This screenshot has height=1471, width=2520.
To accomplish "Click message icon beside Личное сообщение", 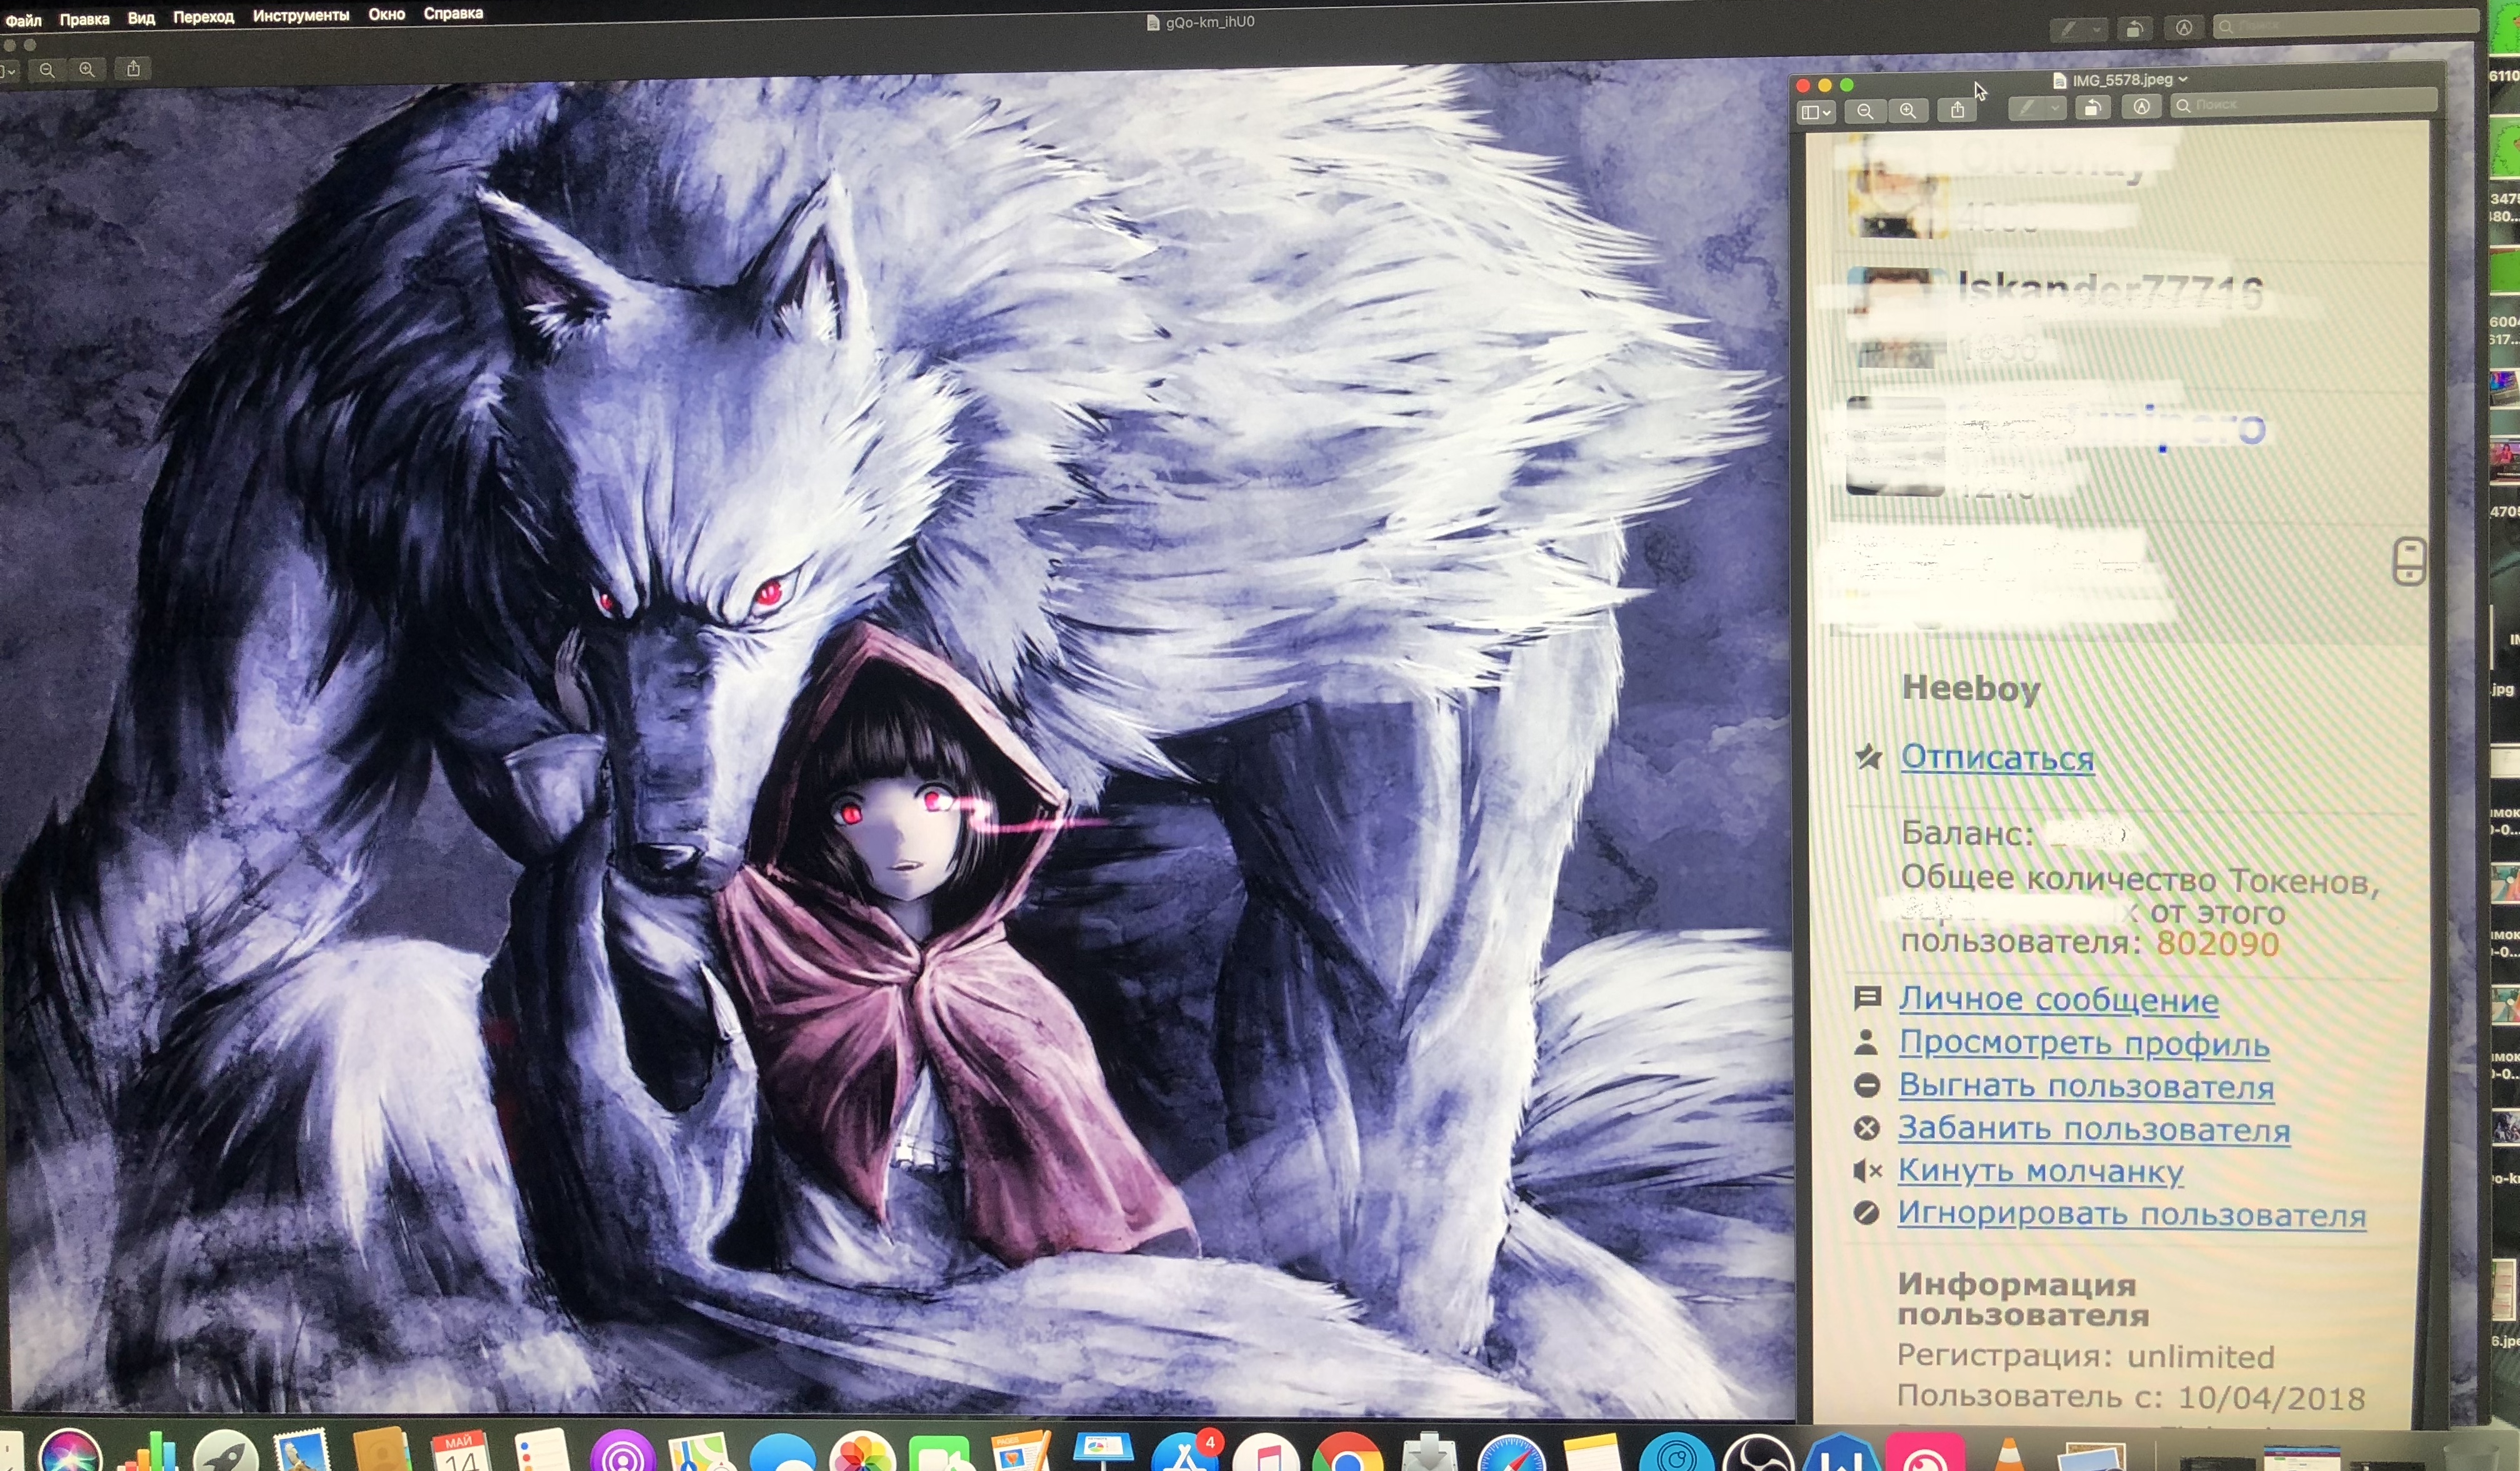I will click(1867, 998).
